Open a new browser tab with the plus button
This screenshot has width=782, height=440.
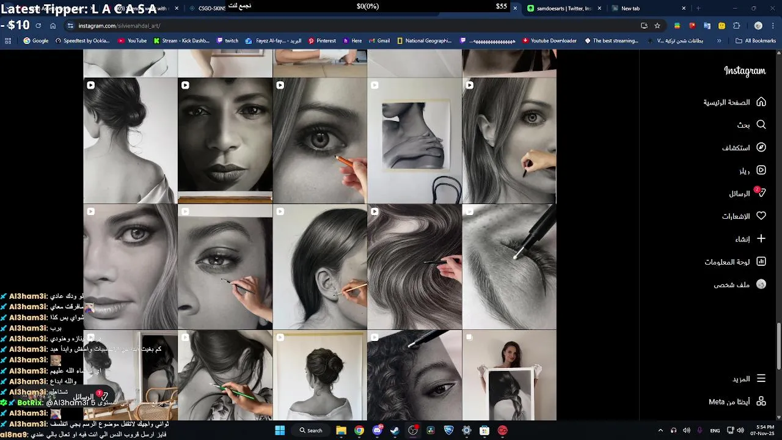point(698,8)
